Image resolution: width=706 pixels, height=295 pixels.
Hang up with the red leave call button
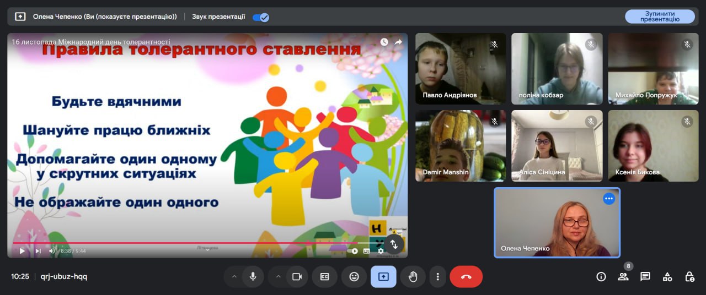[466, 277]
